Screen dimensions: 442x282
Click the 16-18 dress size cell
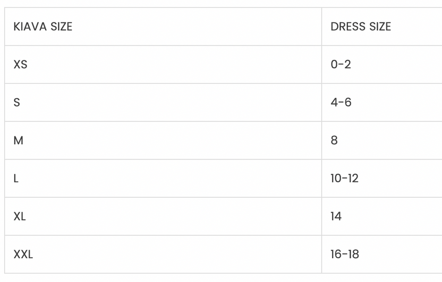tap(344, 254)
